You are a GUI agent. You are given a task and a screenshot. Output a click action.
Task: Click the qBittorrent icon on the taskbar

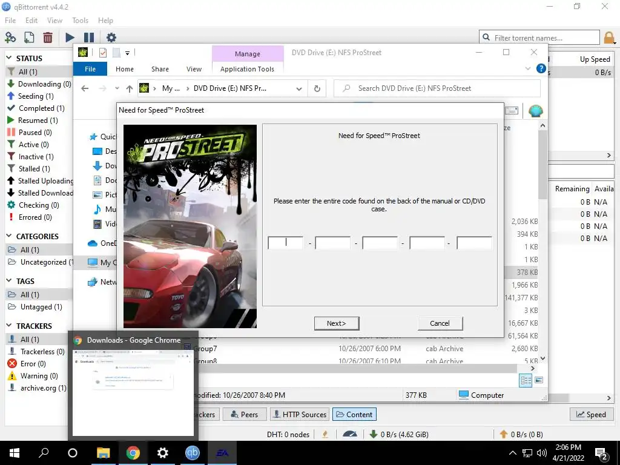point(193,453)
